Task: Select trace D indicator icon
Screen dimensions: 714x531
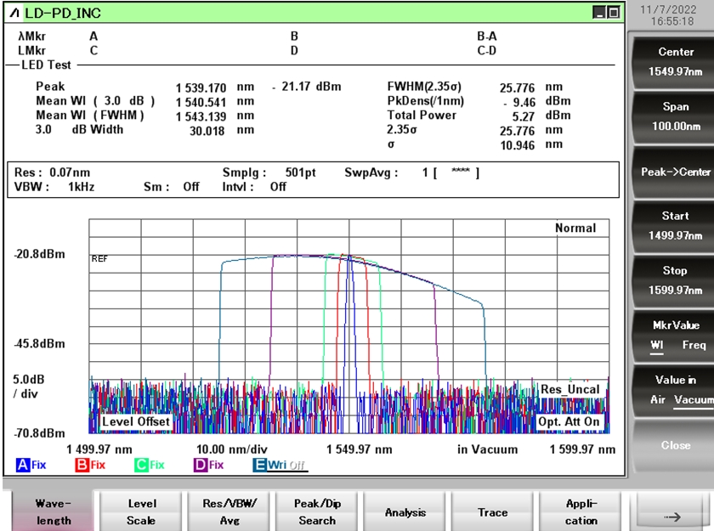Action: tap(201, 465)
